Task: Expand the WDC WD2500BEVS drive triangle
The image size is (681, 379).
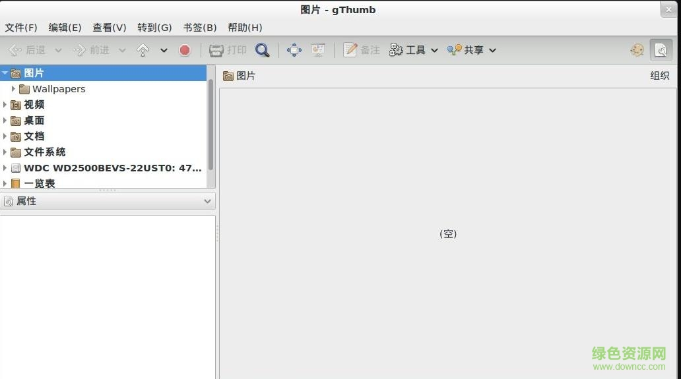Action: 5,168
